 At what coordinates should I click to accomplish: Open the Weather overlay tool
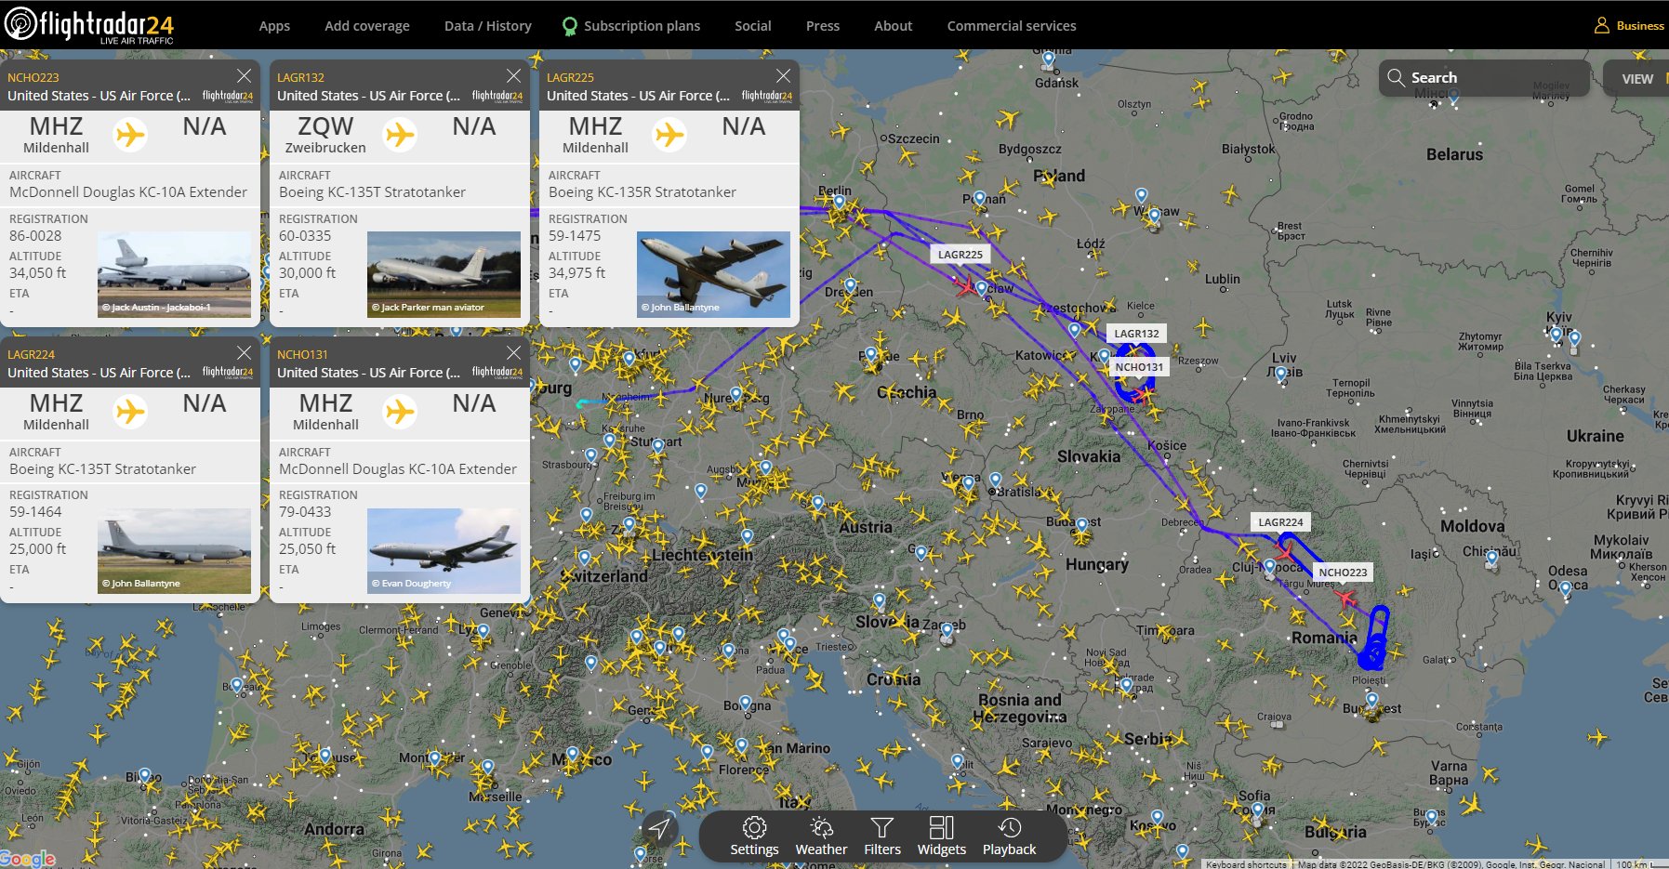coord(821,836)
